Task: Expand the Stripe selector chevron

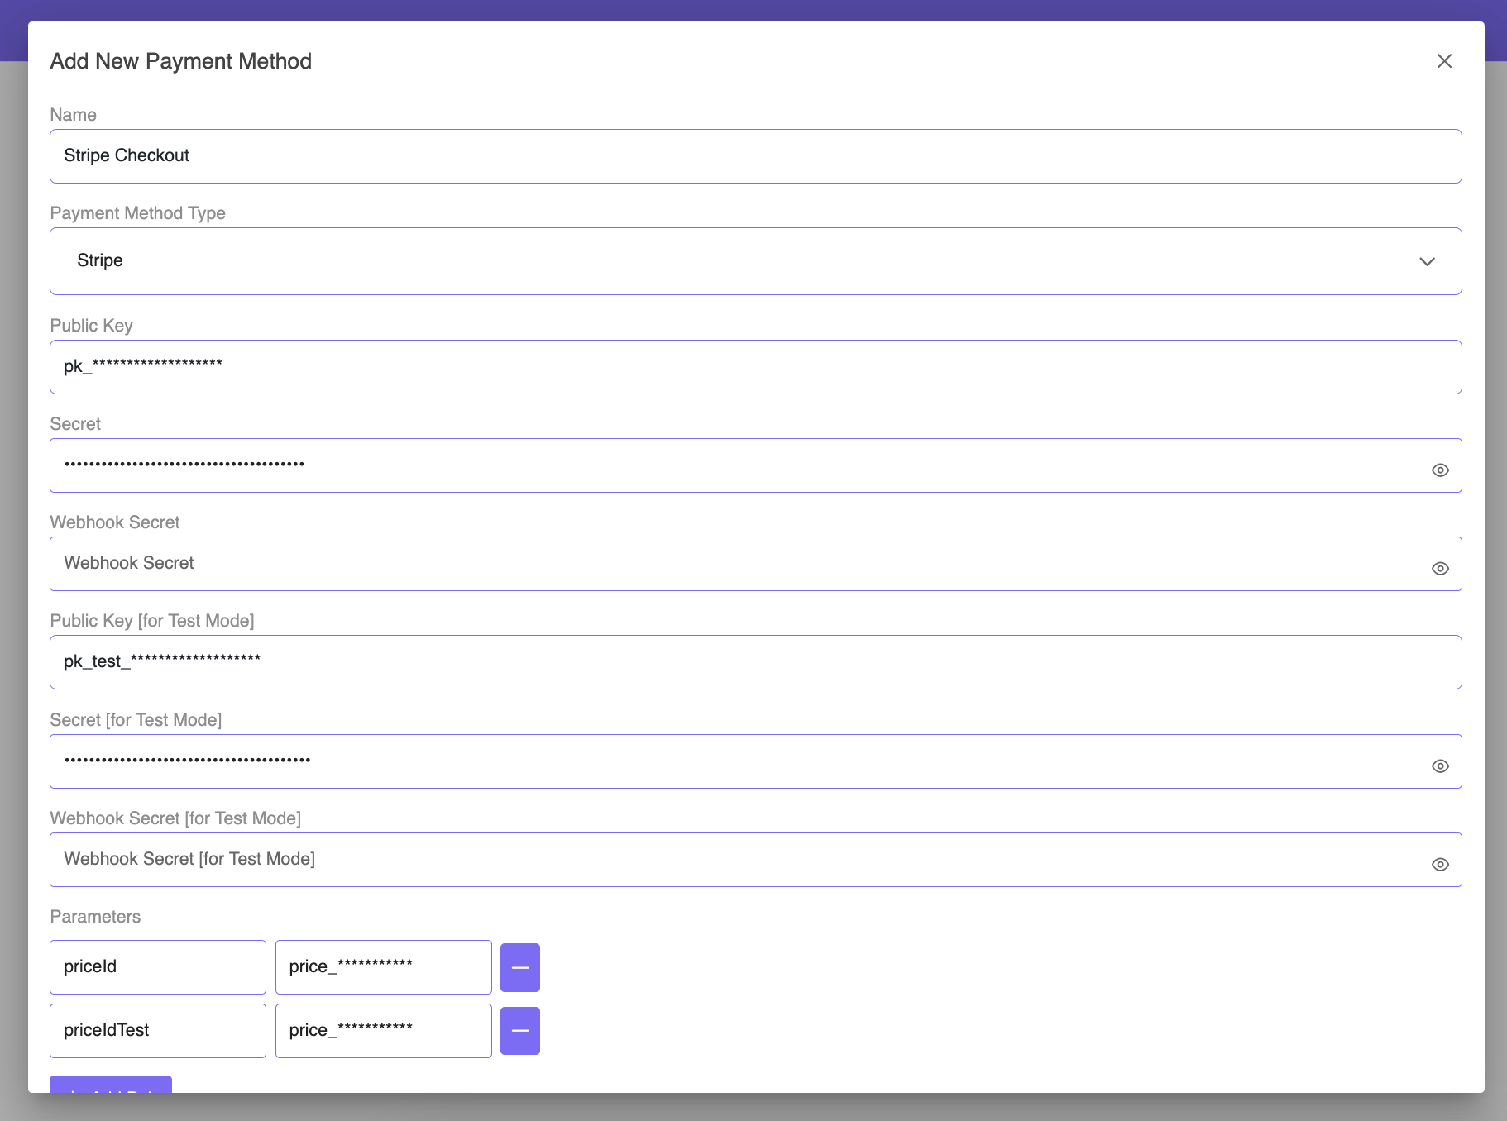Action: (1427, 261)
